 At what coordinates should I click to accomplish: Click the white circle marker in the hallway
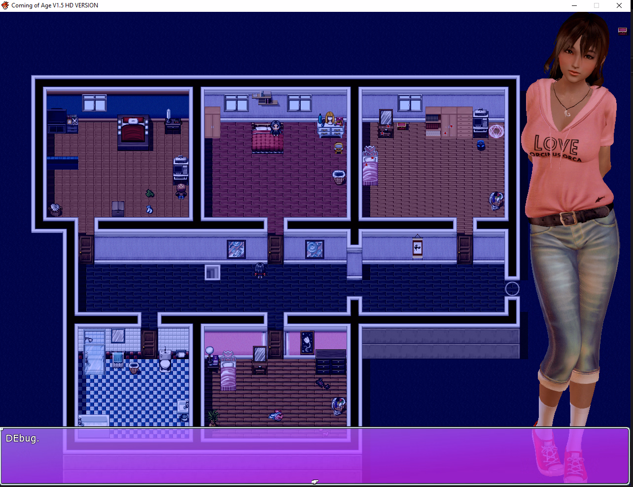point(512,289)
